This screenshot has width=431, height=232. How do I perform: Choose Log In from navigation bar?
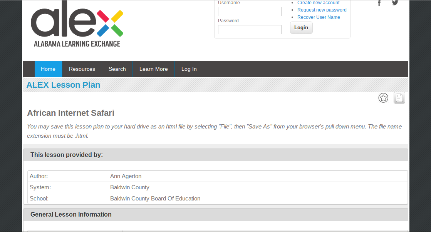click(x=189, y=69)
